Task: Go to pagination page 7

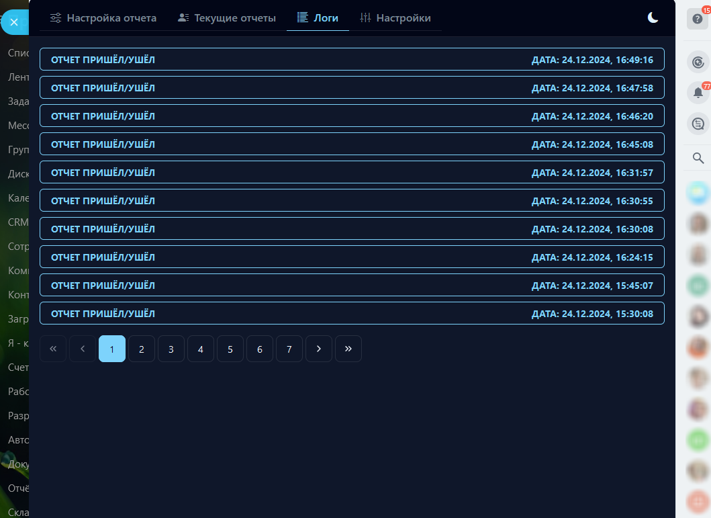Action: point(289,349)
